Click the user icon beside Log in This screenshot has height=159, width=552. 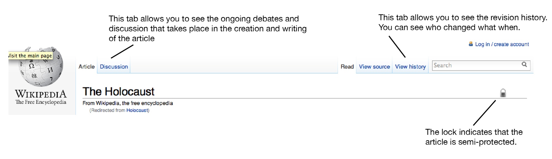pos(471,44)
